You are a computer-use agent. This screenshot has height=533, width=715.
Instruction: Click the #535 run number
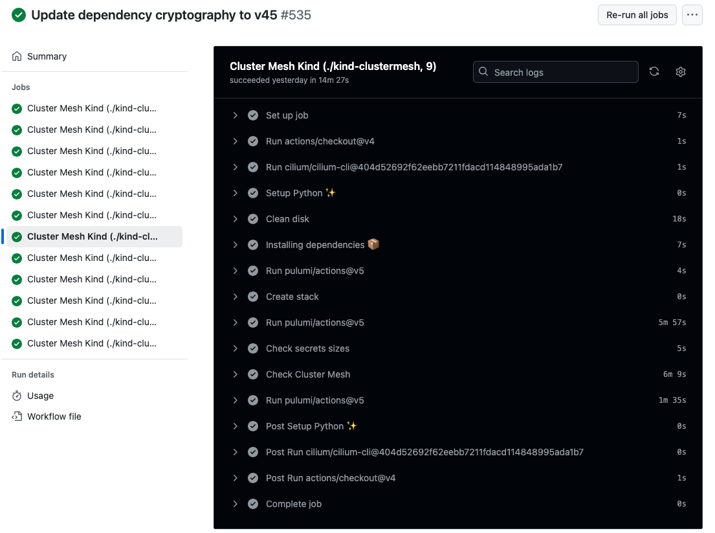(296, 15)
